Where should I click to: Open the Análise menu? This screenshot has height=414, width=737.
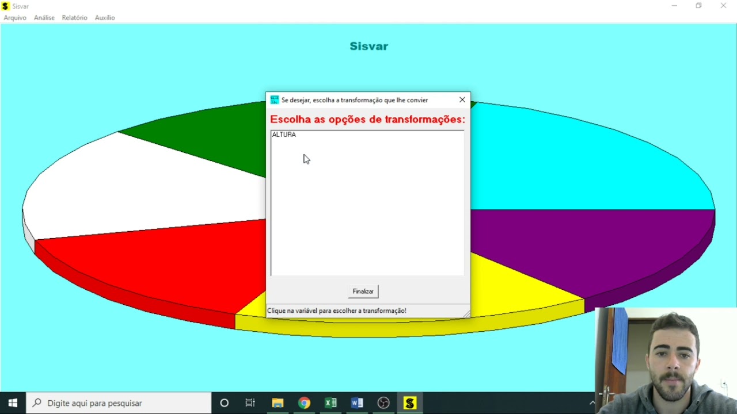pos(44,18)
